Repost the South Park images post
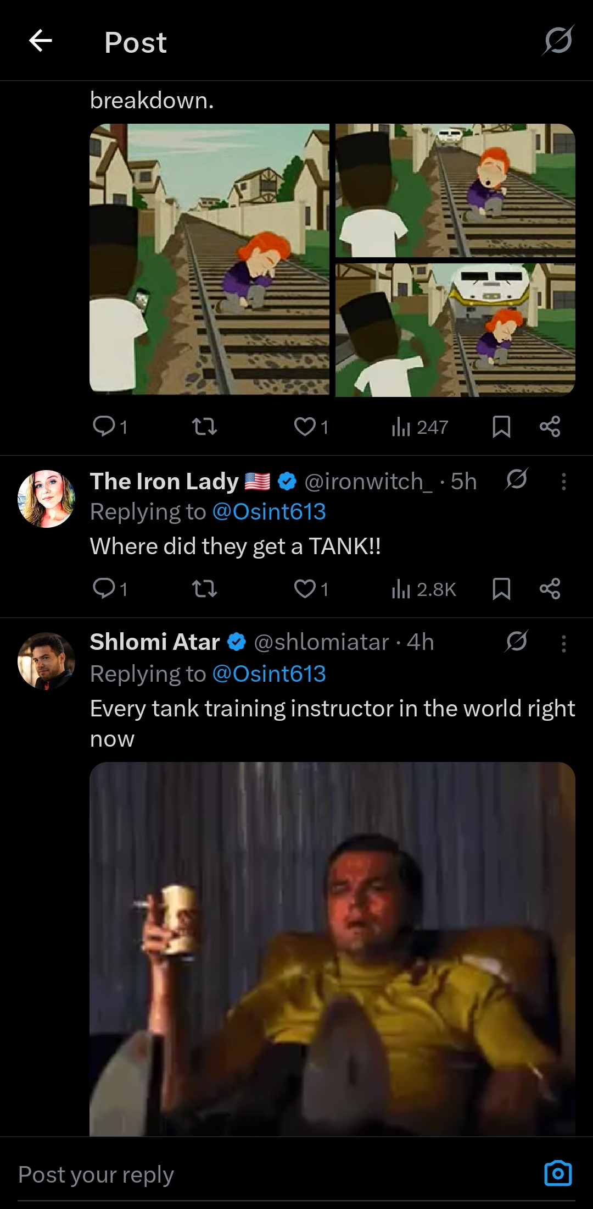 204,427
